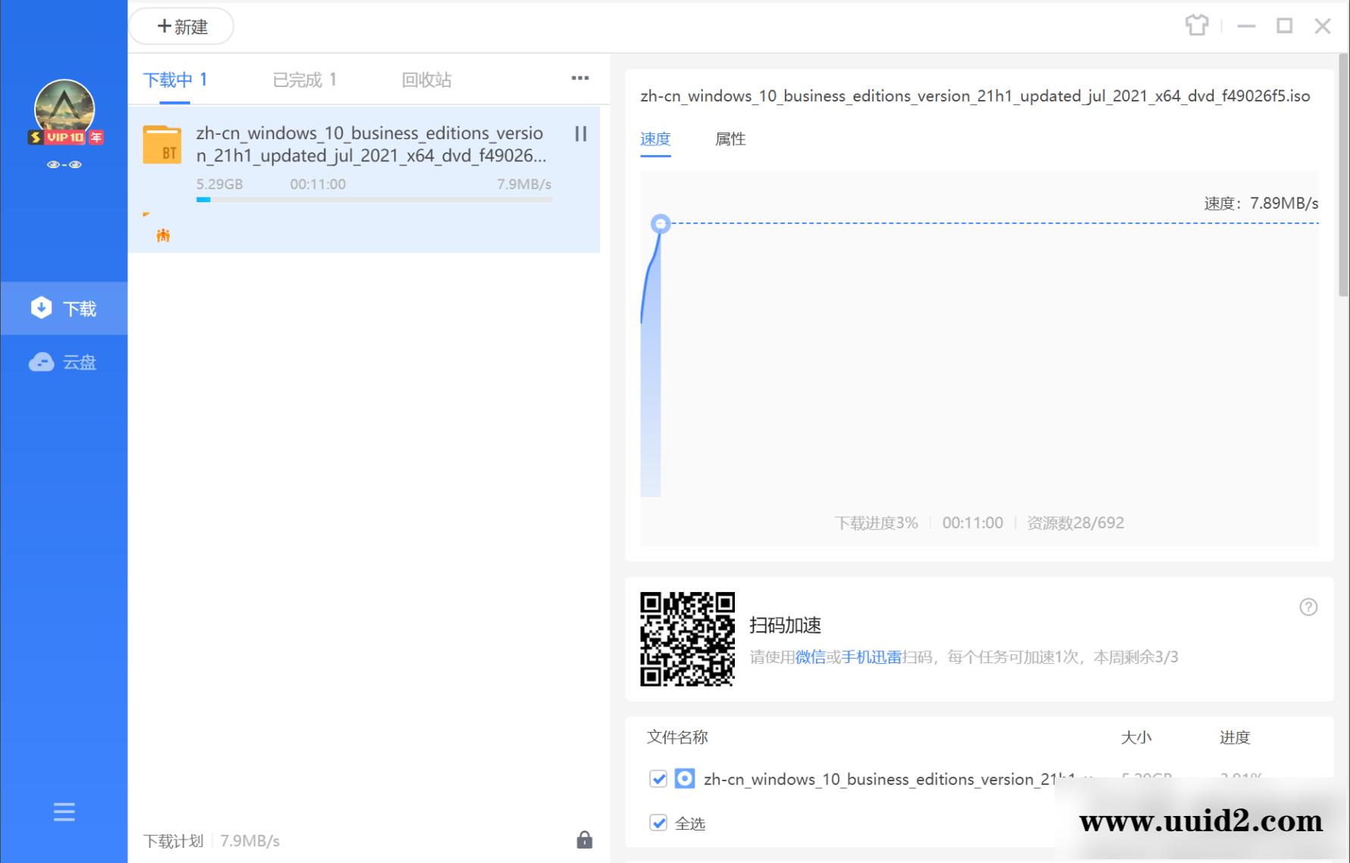Toggle the eye visibility icon under avatar

pos(64,164)
